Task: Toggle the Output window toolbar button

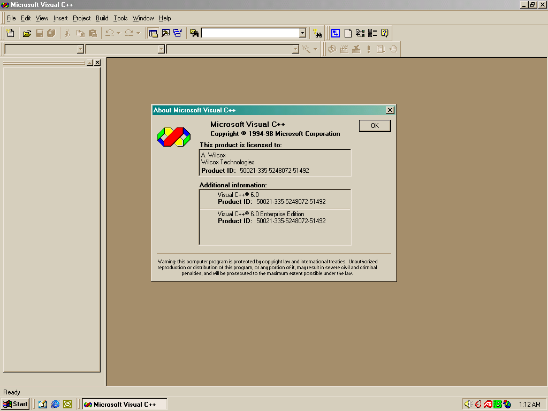Action: [165, 33]
